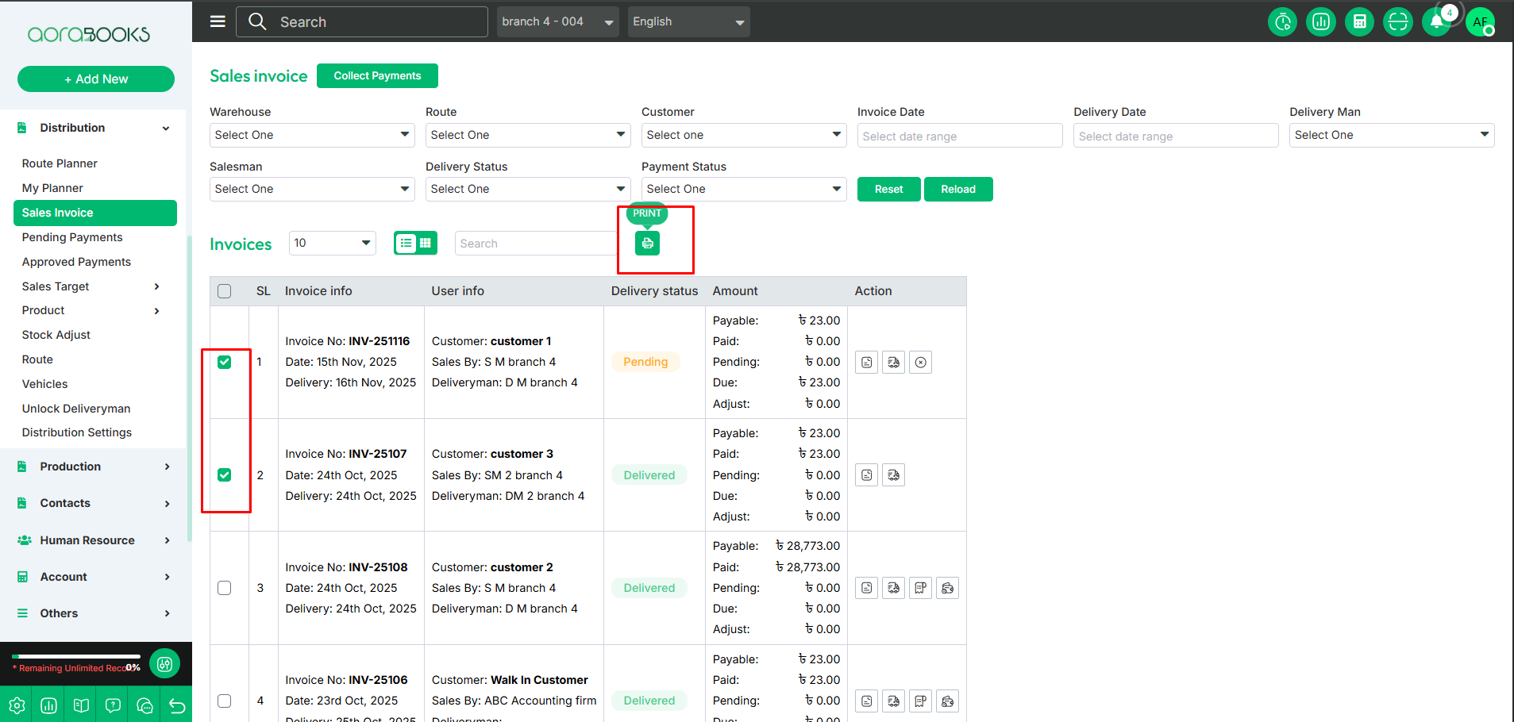Click the green print icon button
Viewport: 1514px width, 722px height.
[647, 244]
